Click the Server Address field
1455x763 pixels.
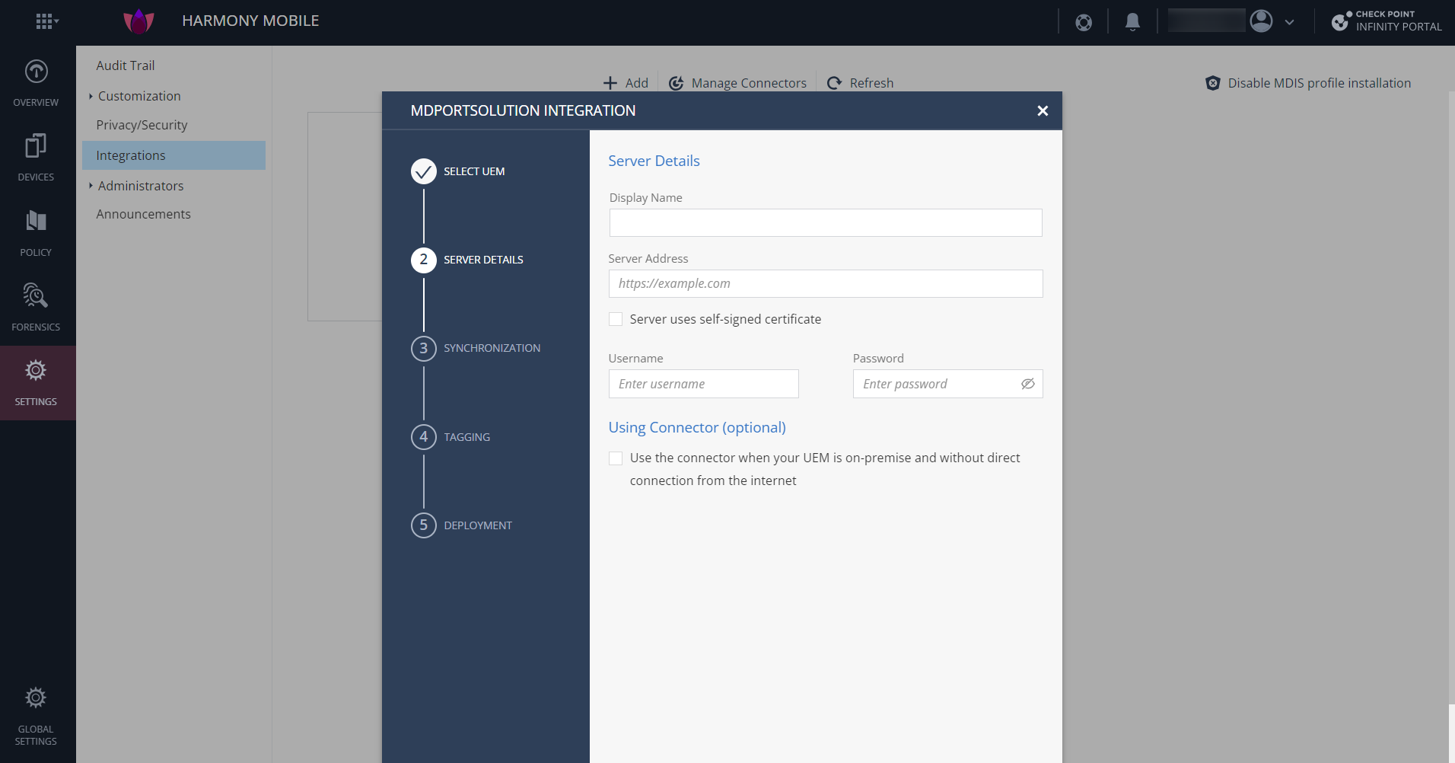(826, 283)
